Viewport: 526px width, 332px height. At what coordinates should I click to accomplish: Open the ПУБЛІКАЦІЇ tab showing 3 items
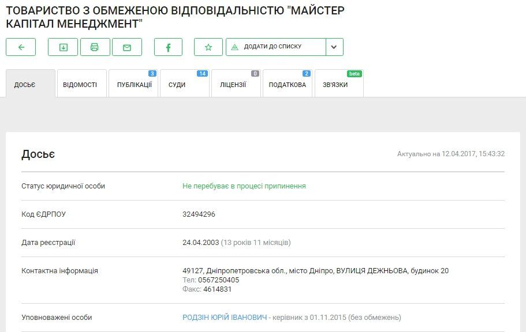point(133,83)
